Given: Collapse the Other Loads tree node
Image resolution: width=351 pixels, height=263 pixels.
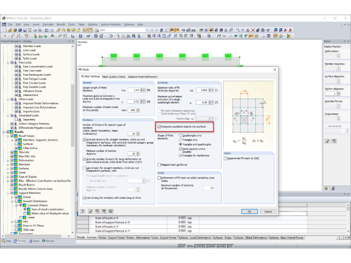Looking at the screenshot, I should pos(8,99).
